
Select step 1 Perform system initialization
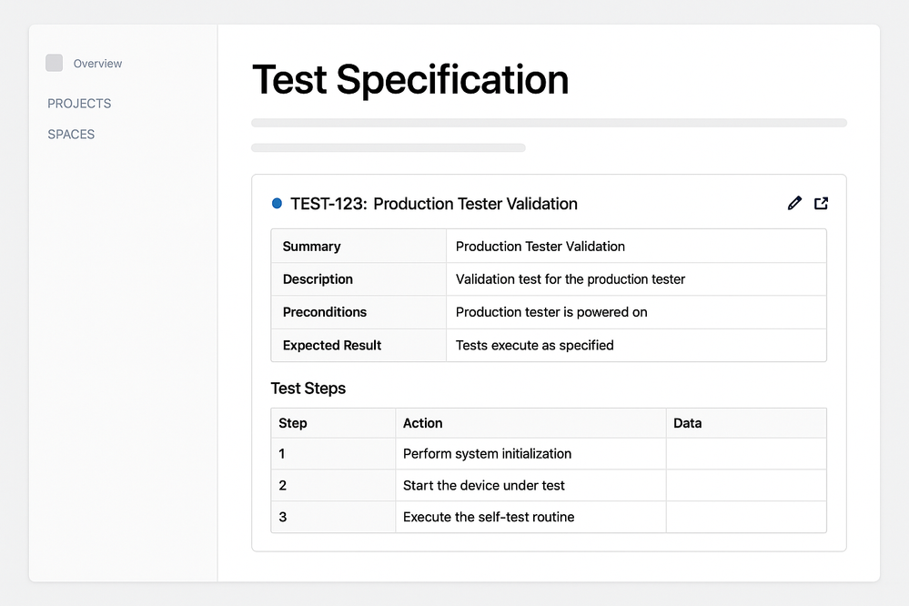tap(487, 454)
